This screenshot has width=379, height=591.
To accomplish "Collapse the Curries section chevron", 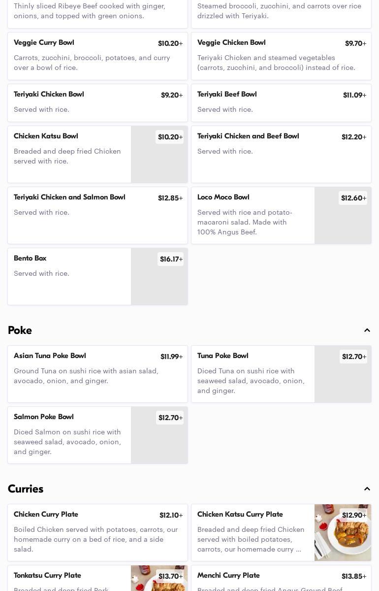I will point(367,489).
